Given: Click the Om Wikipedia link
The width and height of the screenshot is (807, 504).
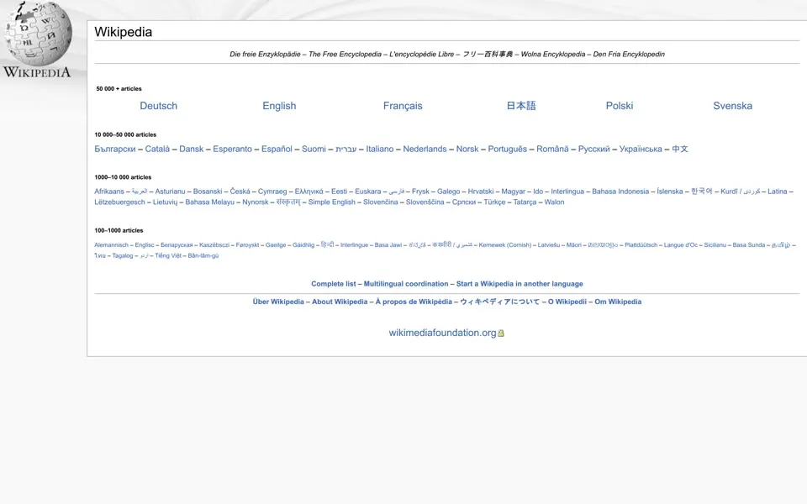Looking at the screenshot, I should click(618, 302).
